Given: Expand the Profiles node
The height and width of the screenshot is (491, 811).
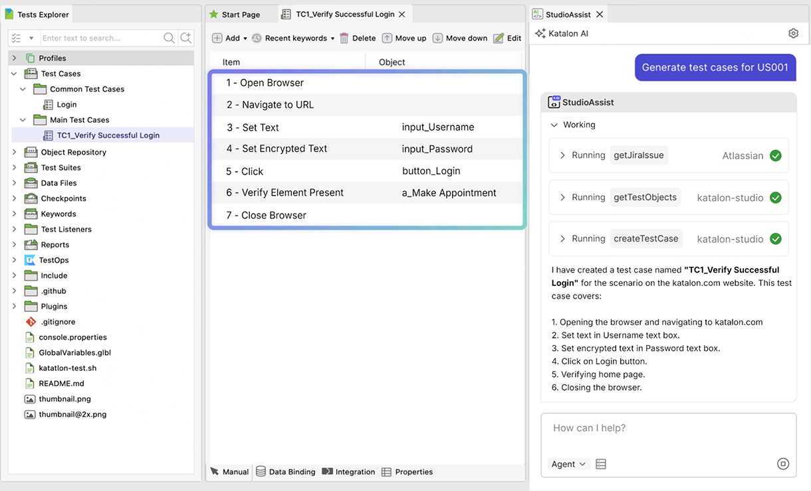Looking at the screenshot, I should [x=14, y=58].
